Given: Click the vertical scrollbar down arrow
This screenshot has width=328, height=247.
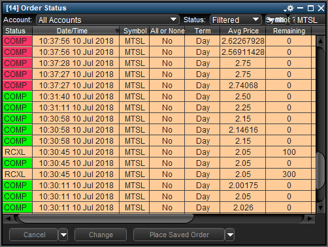Looking at the screenshot, I should click(x=320, y=208).
